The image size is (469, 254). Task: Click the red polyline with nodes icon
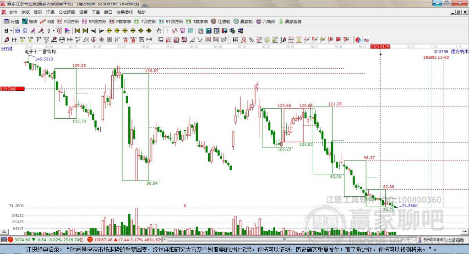pyautogui.click(x=175, y=31)
